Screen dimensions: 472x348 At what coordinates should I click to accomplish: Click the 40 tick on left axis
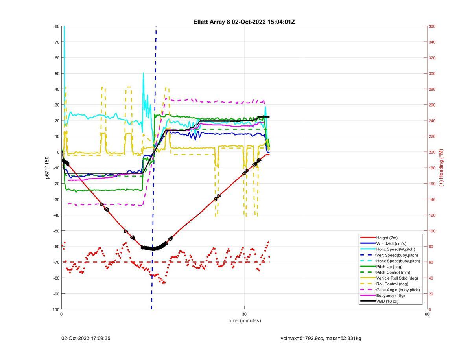(57, 89)
